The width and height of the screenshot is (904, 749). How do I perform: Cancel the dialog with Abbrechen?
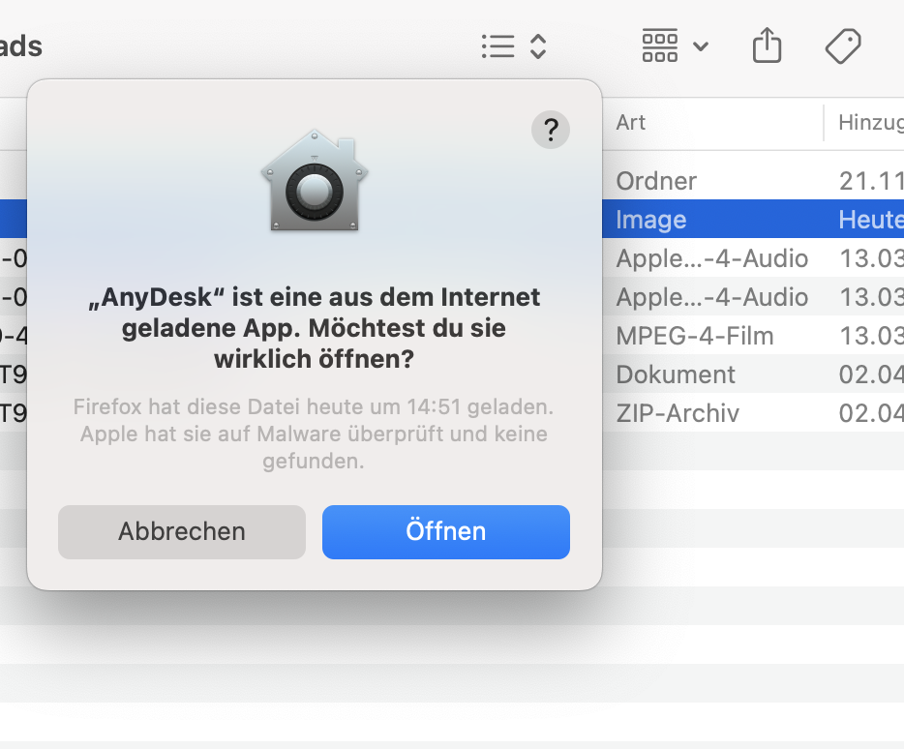pyautogui.click(x=181, y=531)
